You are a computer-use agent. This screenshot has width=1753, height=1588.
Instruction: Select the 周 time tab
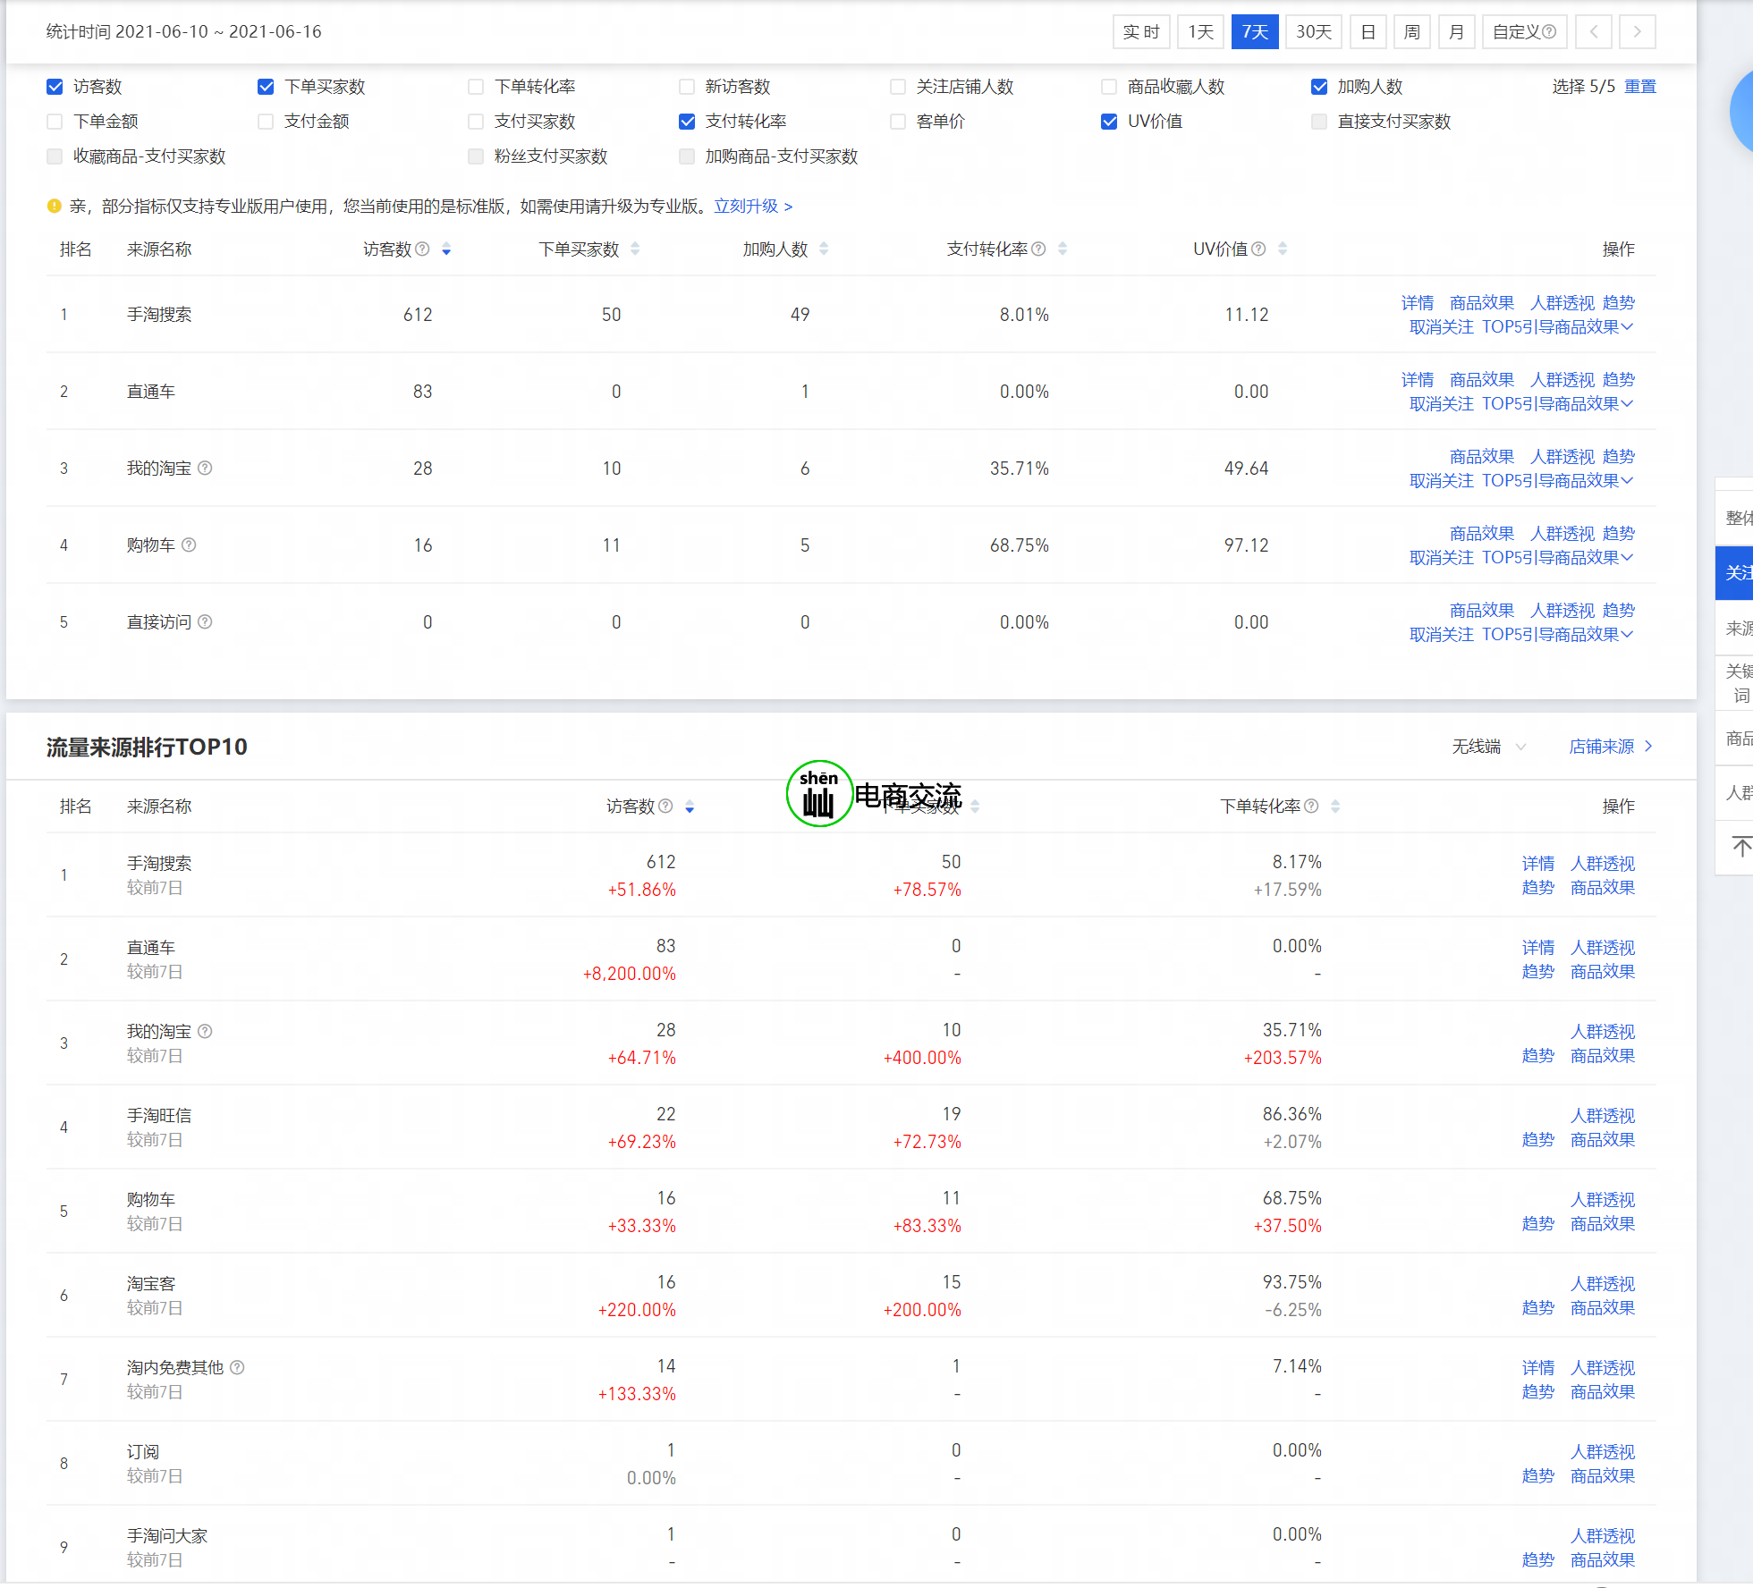[1412, 32]
